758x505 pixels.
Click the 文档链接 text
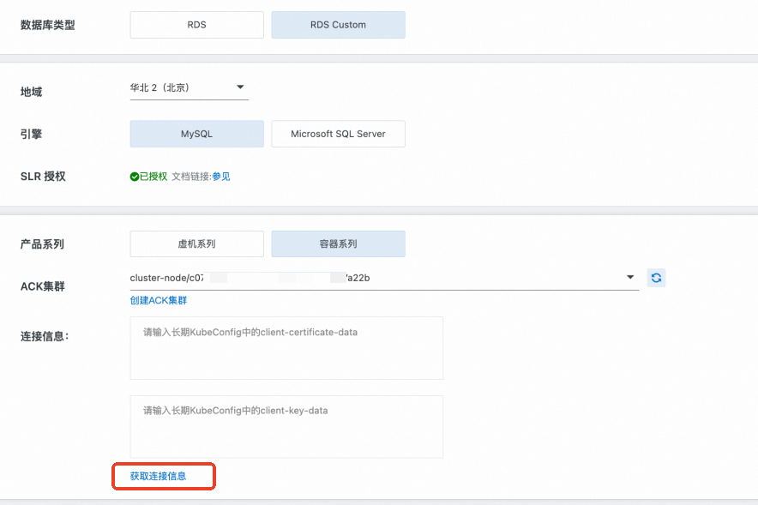click(x=190, y=177)
